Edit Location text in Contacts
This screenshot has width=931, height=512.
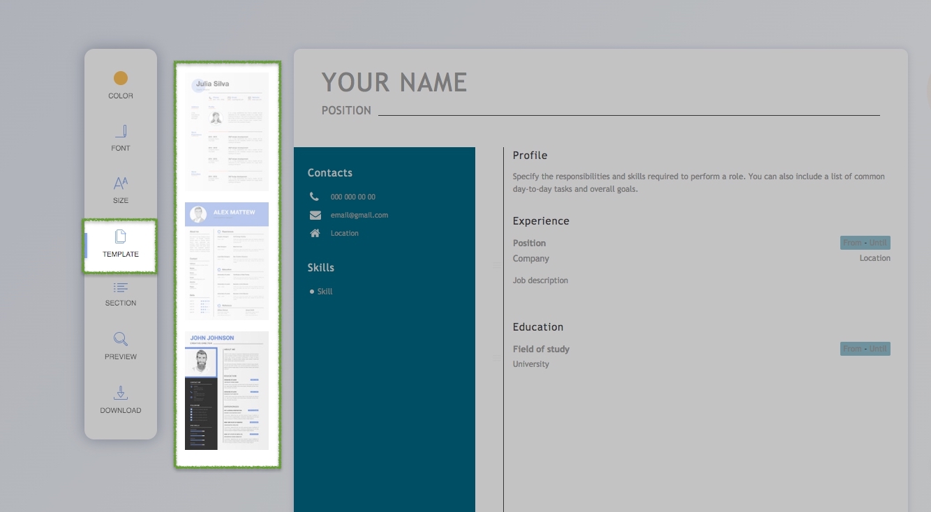(x=345, y=233)
